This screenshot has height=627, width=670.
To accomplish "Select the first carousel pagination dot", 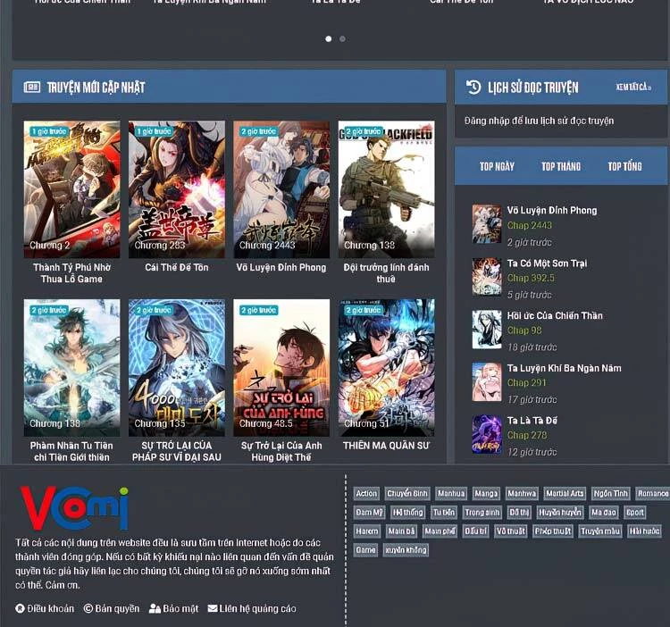I will tap(328, 39).
